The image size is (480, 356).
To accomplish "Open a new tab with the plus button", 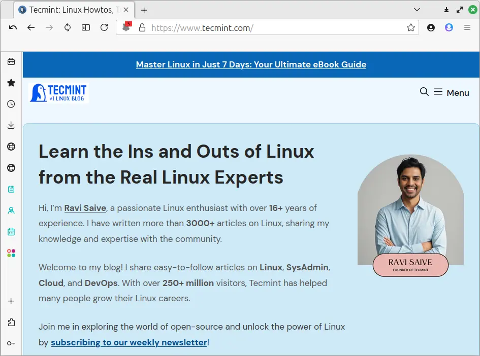I will [144, 10].
